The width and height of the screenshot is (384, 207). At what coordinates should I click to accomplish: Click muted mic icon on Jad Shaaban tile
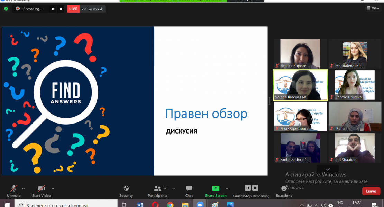click(x=332, y=160)
